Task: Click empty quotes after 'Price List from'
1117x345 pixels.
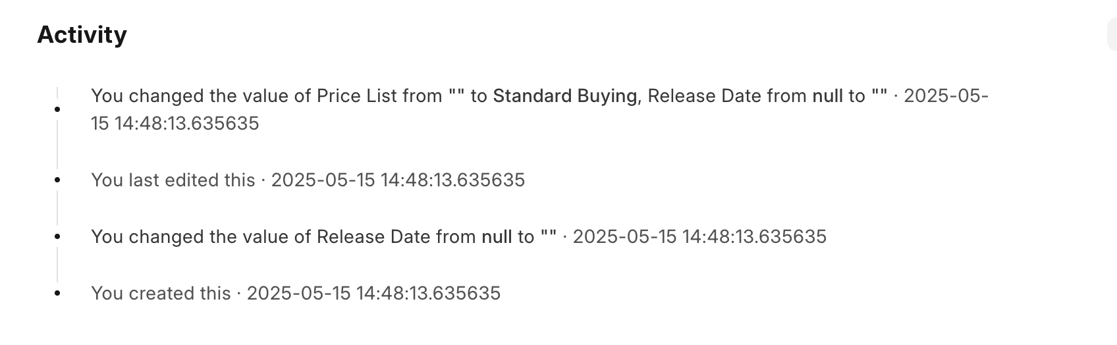Action: coord(456,96)
